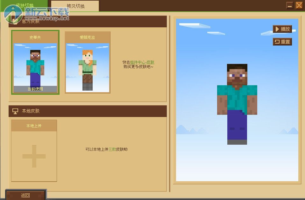Click the plus icon to upload a local skin
305x200 pixels.
point(34,156)
